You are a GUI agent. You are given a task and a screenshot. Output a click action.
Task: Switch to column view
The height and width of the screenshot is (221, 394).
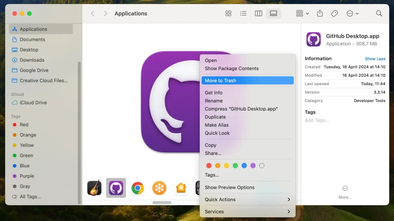pyautogui.click(x=258, y=13)
